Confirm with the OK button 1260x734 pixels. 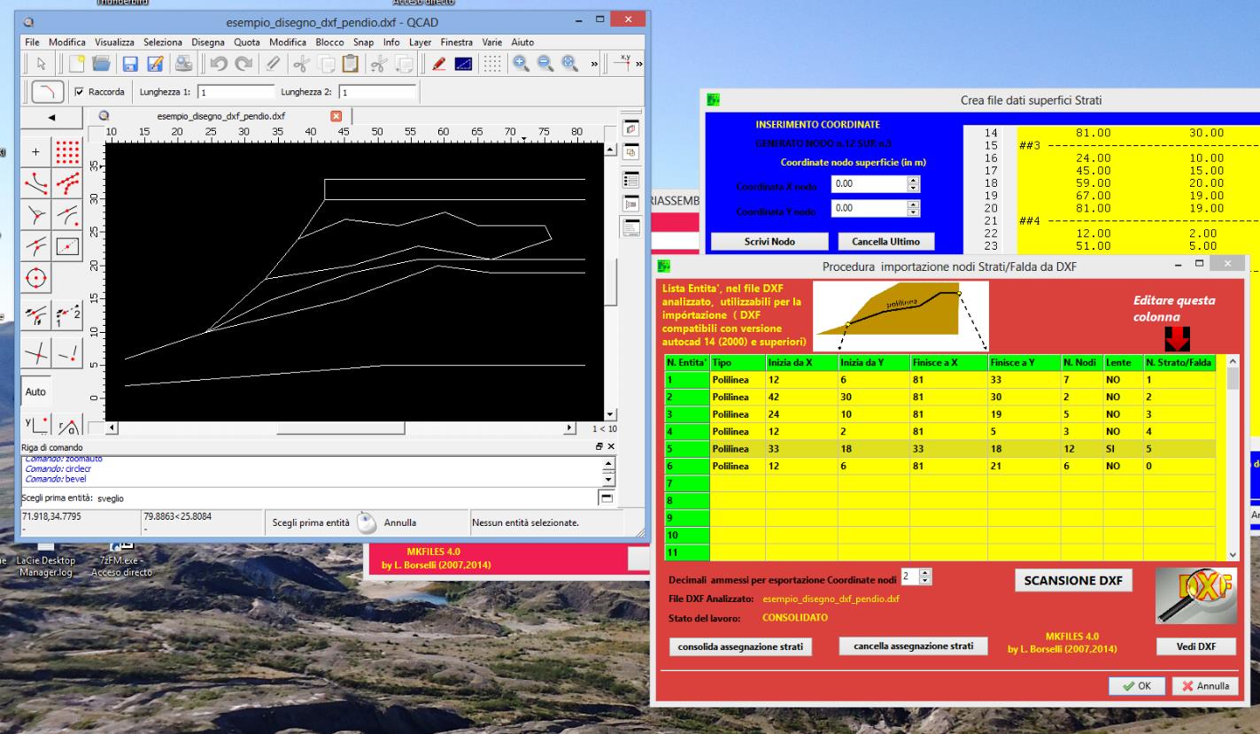[1136, 685]
